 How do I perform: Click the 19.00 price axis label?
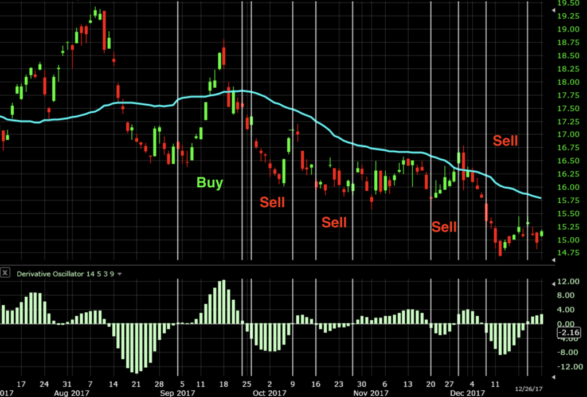coord(568,29)
